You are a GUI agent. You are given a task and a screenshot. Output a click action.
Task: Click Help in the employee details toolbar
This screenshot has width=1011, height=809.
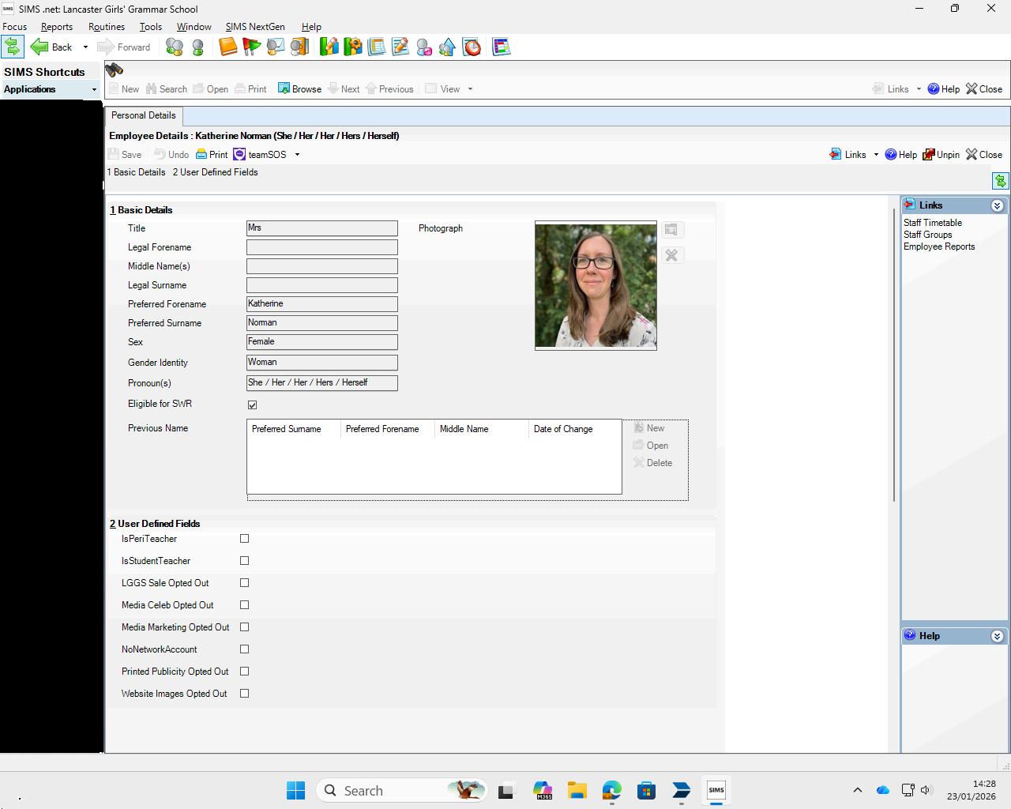900,154
